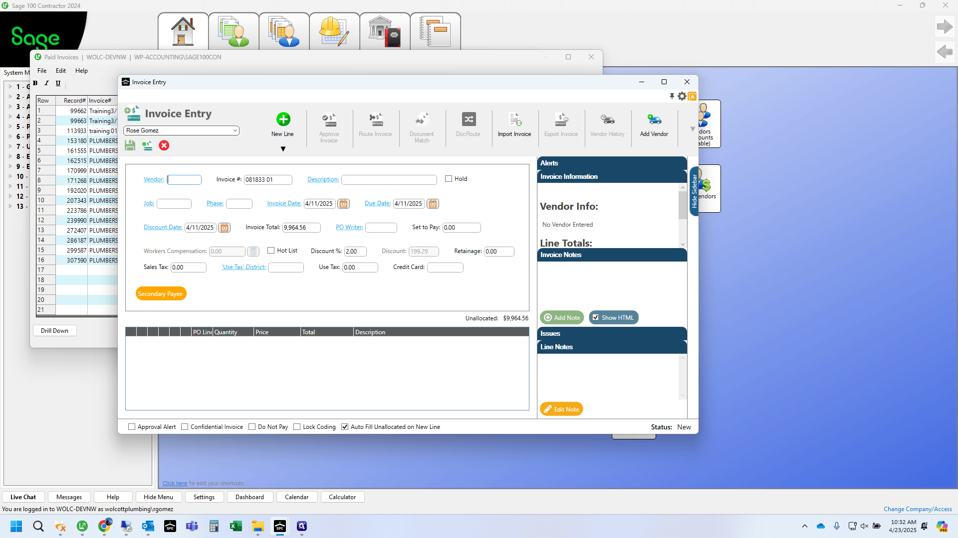958x538 pixels.
Task: Click the Secondary Payee button
Action: [x=161, y=294]
